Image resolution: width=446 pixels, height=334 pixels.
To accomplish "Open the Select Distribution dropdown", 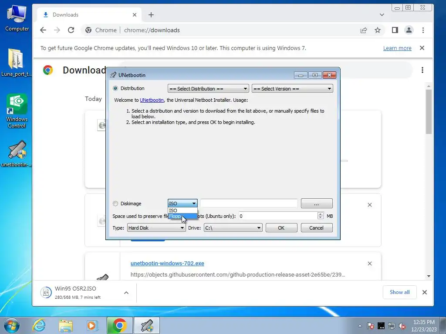I will (x=208, y=89).
